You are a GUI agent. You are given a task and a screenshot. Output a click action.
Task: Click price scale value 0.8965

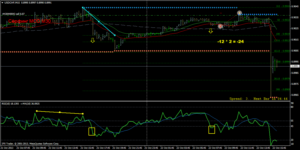pos(295,95)
